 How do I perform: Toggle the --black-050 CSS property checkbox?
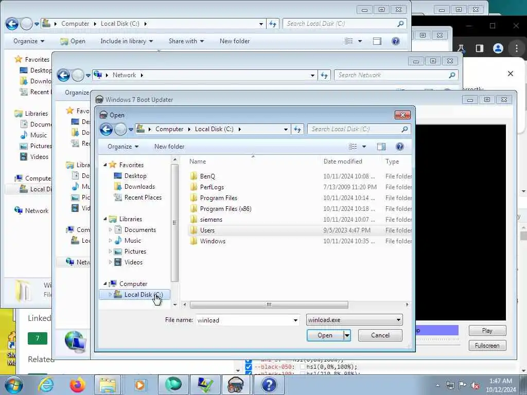coord(249,367)
